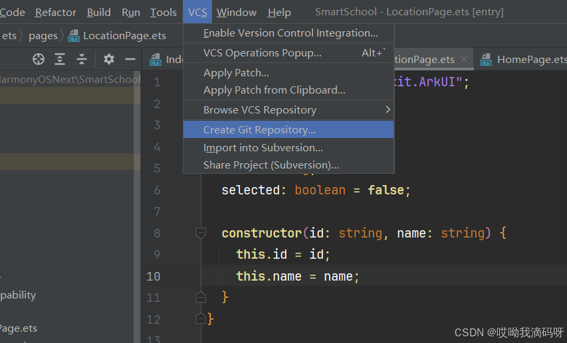Open the Code menu

pyautogui.click(x=12, y=13)
